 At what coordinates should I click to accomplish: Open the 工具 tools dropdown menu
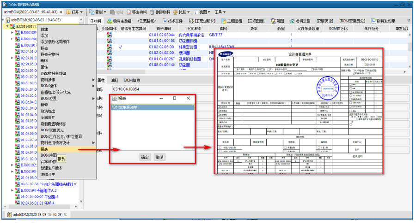click(x=220, y=12)
